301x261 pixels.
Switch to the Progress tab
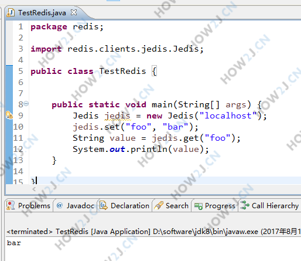(x=215, y=206)
